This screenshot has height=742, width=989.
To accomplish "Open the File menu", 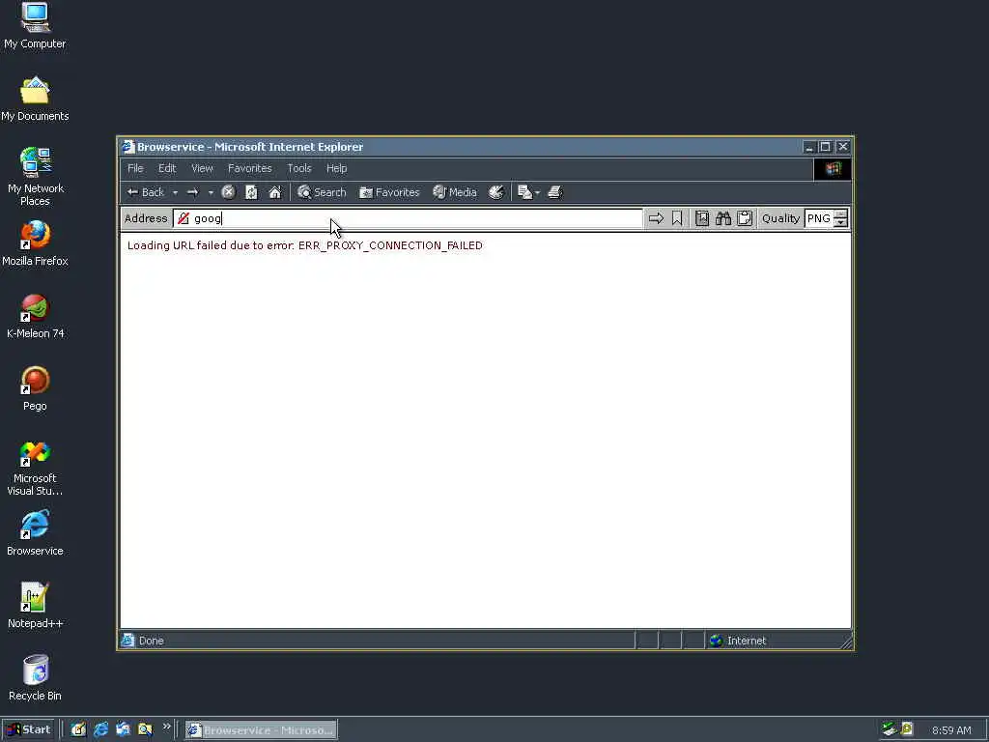I will click(135, 168).
